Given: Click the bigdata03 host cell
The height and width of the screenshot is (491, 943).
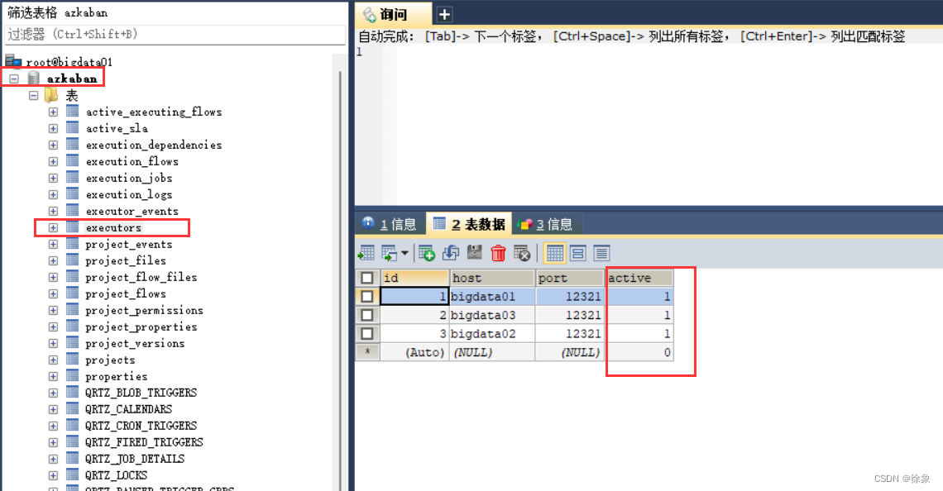Looking at the screenshot, I should point(492,315).
